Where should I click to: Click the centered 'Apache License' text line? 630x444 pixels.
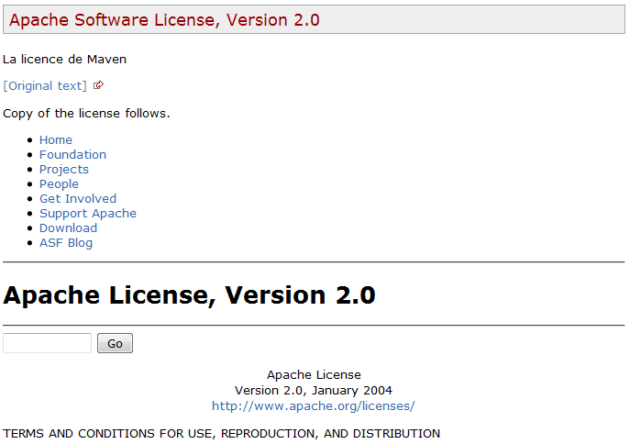pos(314,374)
